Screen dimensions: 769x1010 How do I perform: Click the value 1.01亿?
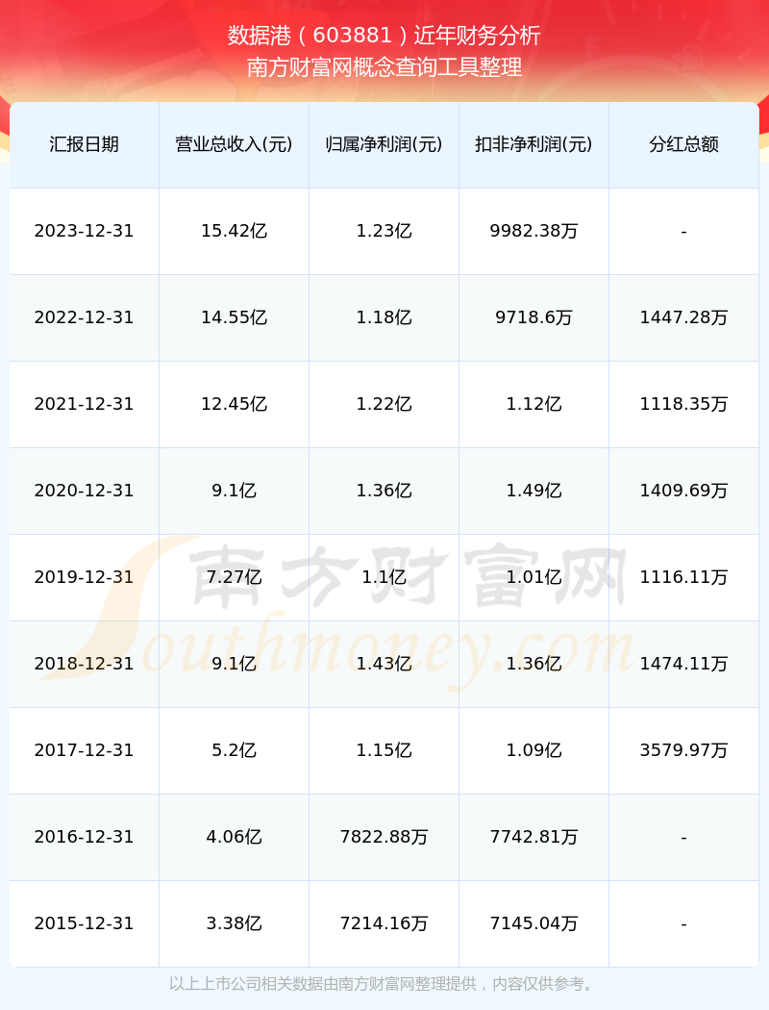click(534, 577)
